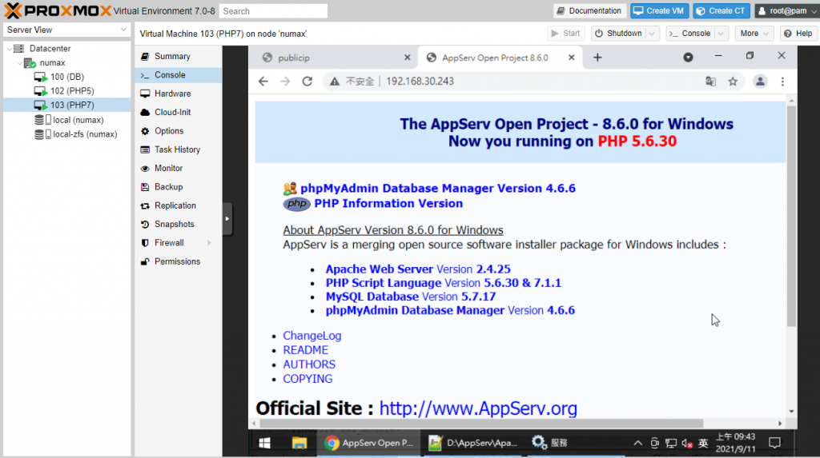
Task: Open the root@pam user menu
Action: 786,11
